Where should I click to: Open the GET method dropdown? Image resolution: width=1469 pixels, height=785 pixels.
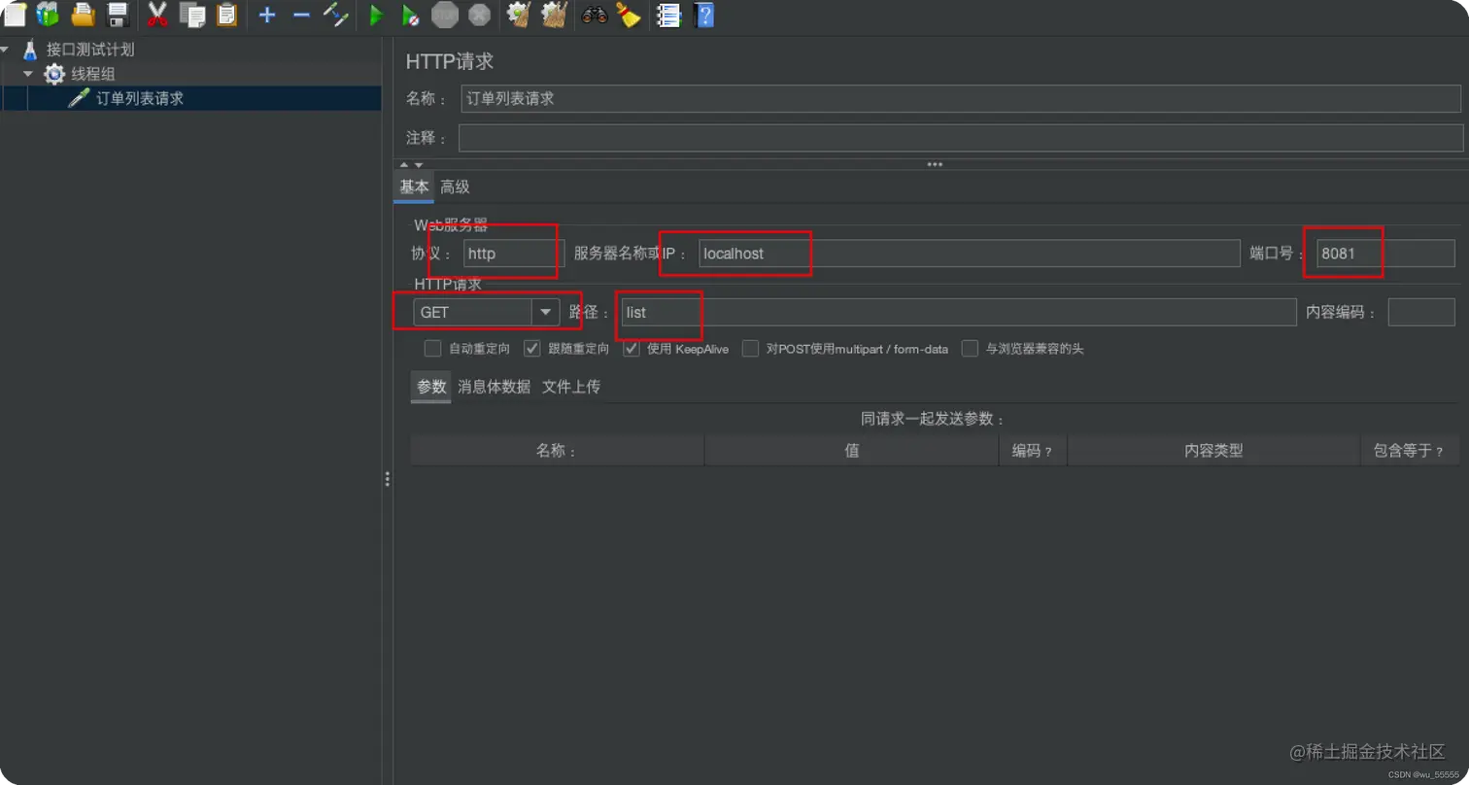tap(545, 312)
